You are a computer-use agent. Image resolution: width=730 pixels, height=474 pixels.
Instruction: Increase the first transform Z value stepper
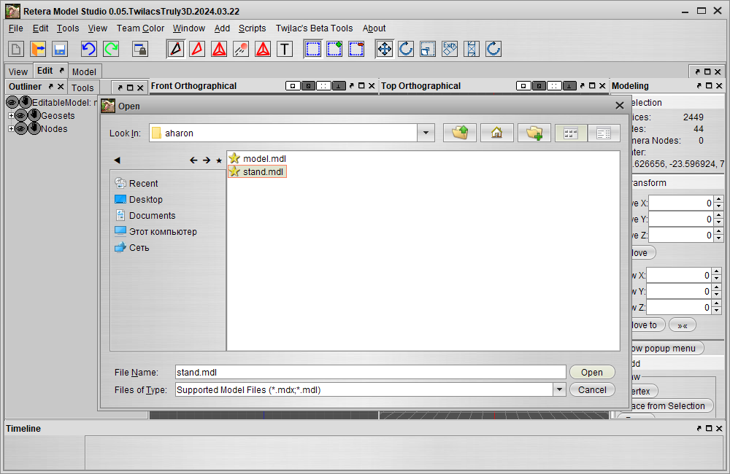[x=719, y=232]
